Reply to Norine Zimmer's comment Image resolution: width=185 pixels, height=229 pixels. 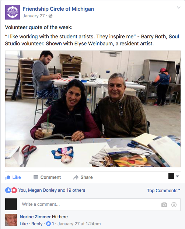pyautogui.click(x=37, y=224)
